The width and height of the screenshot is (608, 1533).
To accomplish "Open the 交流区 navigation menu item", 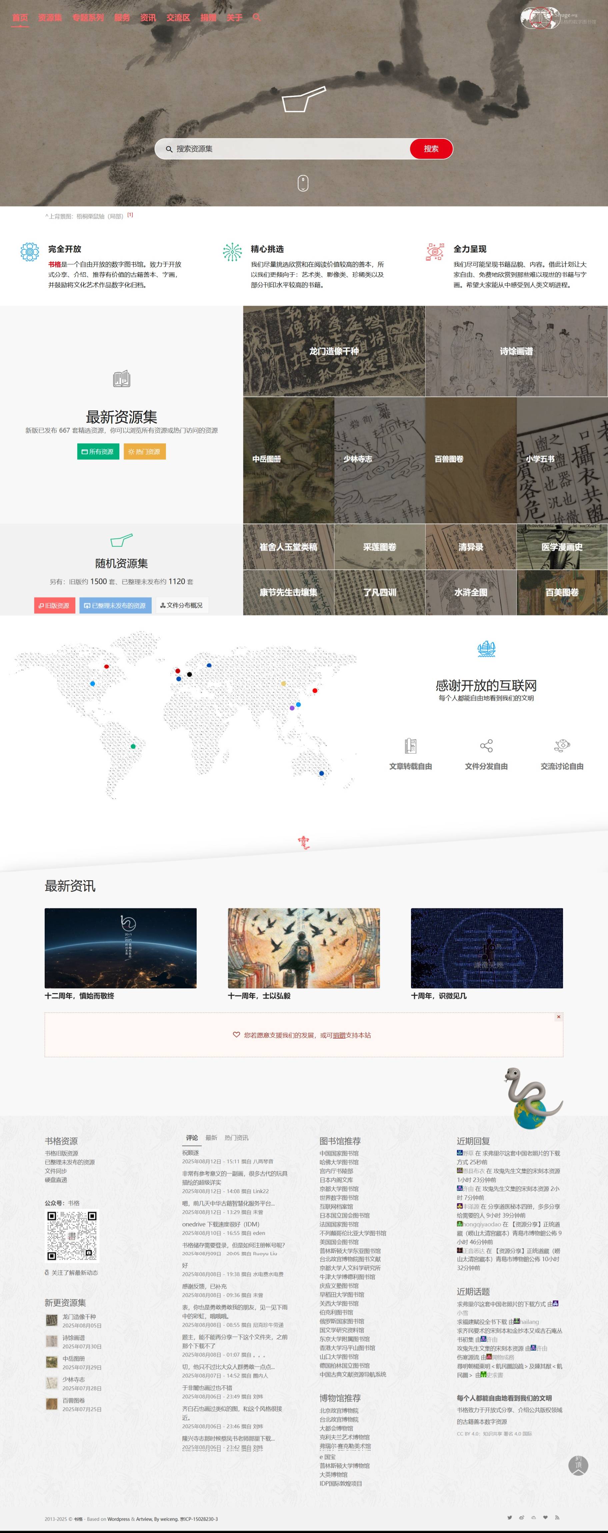I will 178,17.
